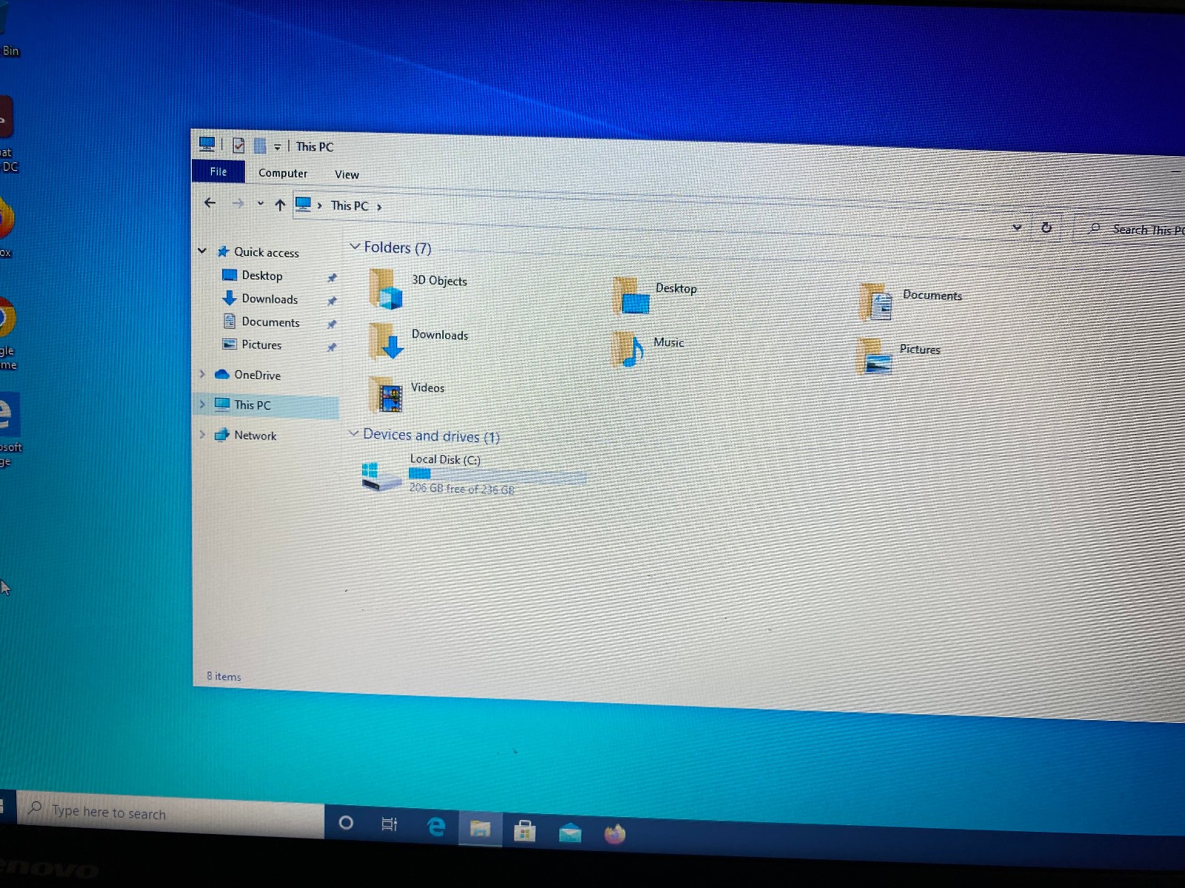Click the 8 items status bar text
The width and height of the screenshot is (1185, 888).
click(x=224, y=676)
